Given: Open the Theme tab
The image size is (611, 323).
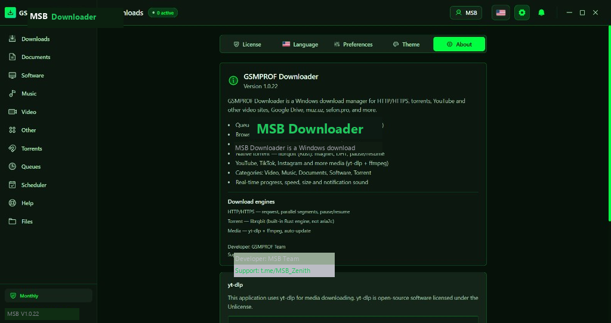Looking at the screenshot, I should (x=406, y=44).
